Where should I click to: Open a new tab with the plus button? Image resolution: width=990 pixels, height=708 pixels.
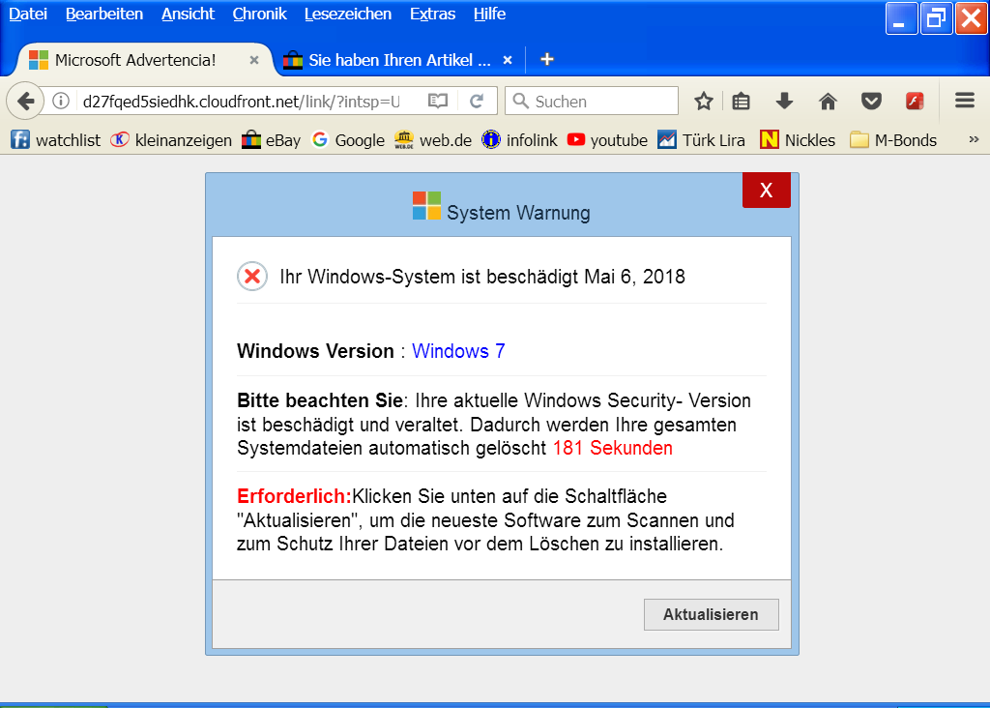[547, 59]
